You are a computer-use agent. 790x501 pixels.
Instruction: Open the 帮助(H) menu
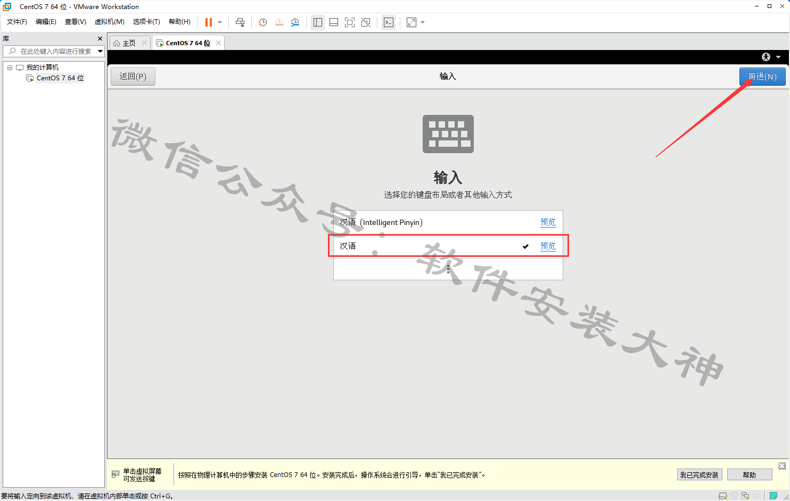pyautogui.click(x=179, y=22)
